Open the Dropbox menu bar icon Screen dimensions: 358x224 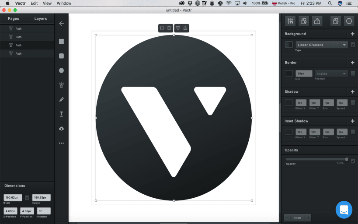coord(190,3)
